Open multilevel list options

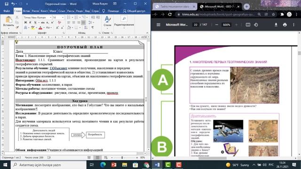coord(84,17)
